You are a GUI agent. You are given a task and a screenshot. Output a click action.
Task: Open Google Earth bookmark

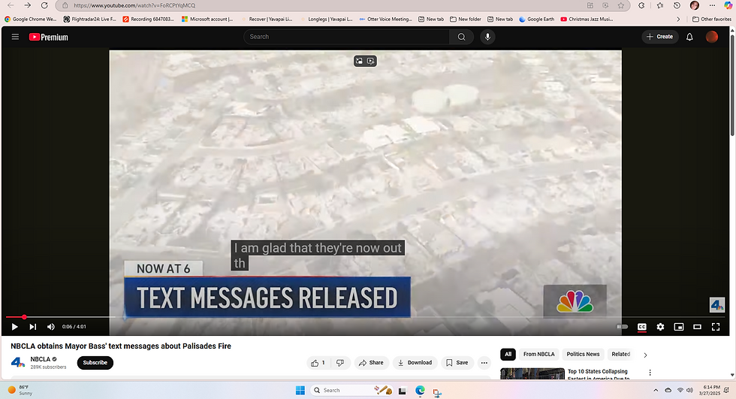pos(536,20)
